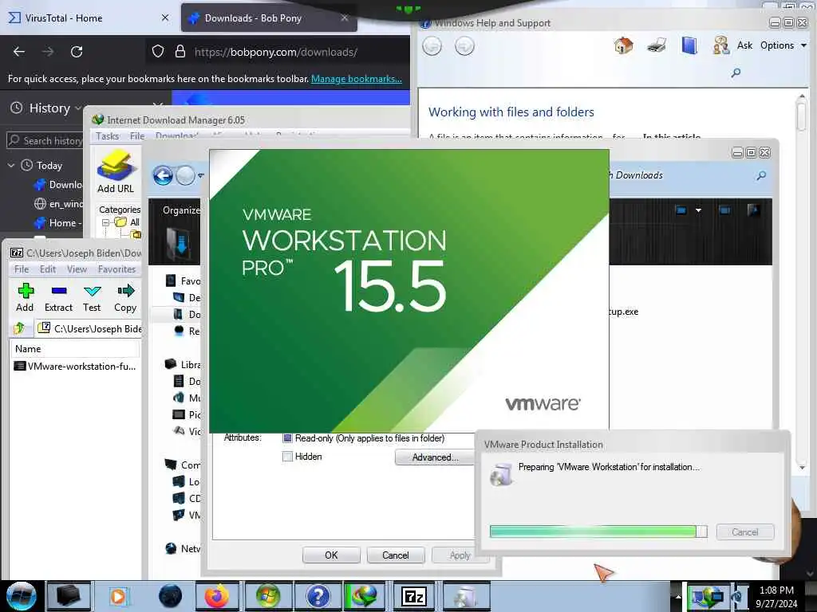Go up one folder in 7-Zip
This screenshot has height=612, width=817.
(x=20, y=328)
